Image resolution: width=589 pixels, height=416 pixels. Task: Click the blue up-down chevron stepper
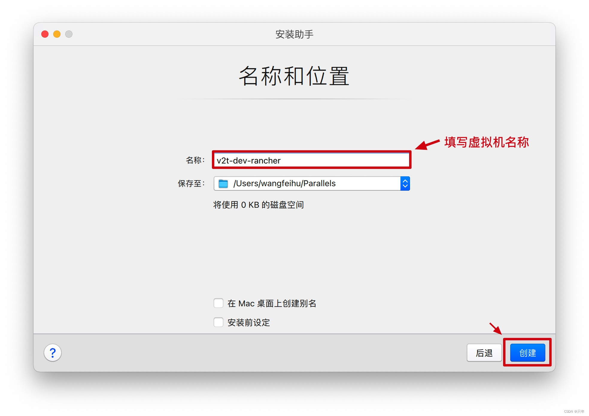tap(405, 183)
